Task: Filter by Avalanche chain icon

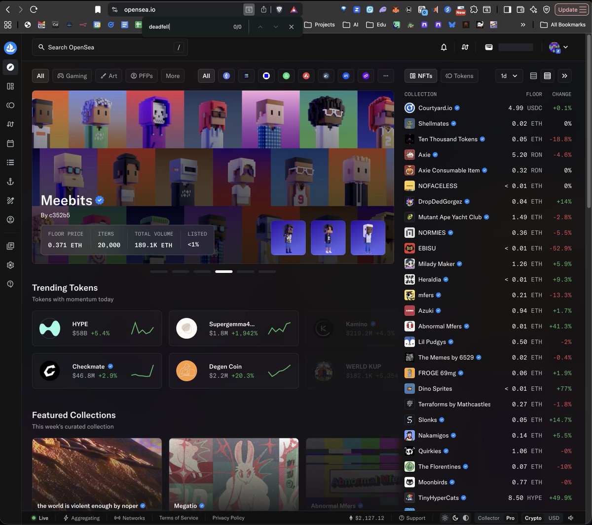Action: click(306, 76)
